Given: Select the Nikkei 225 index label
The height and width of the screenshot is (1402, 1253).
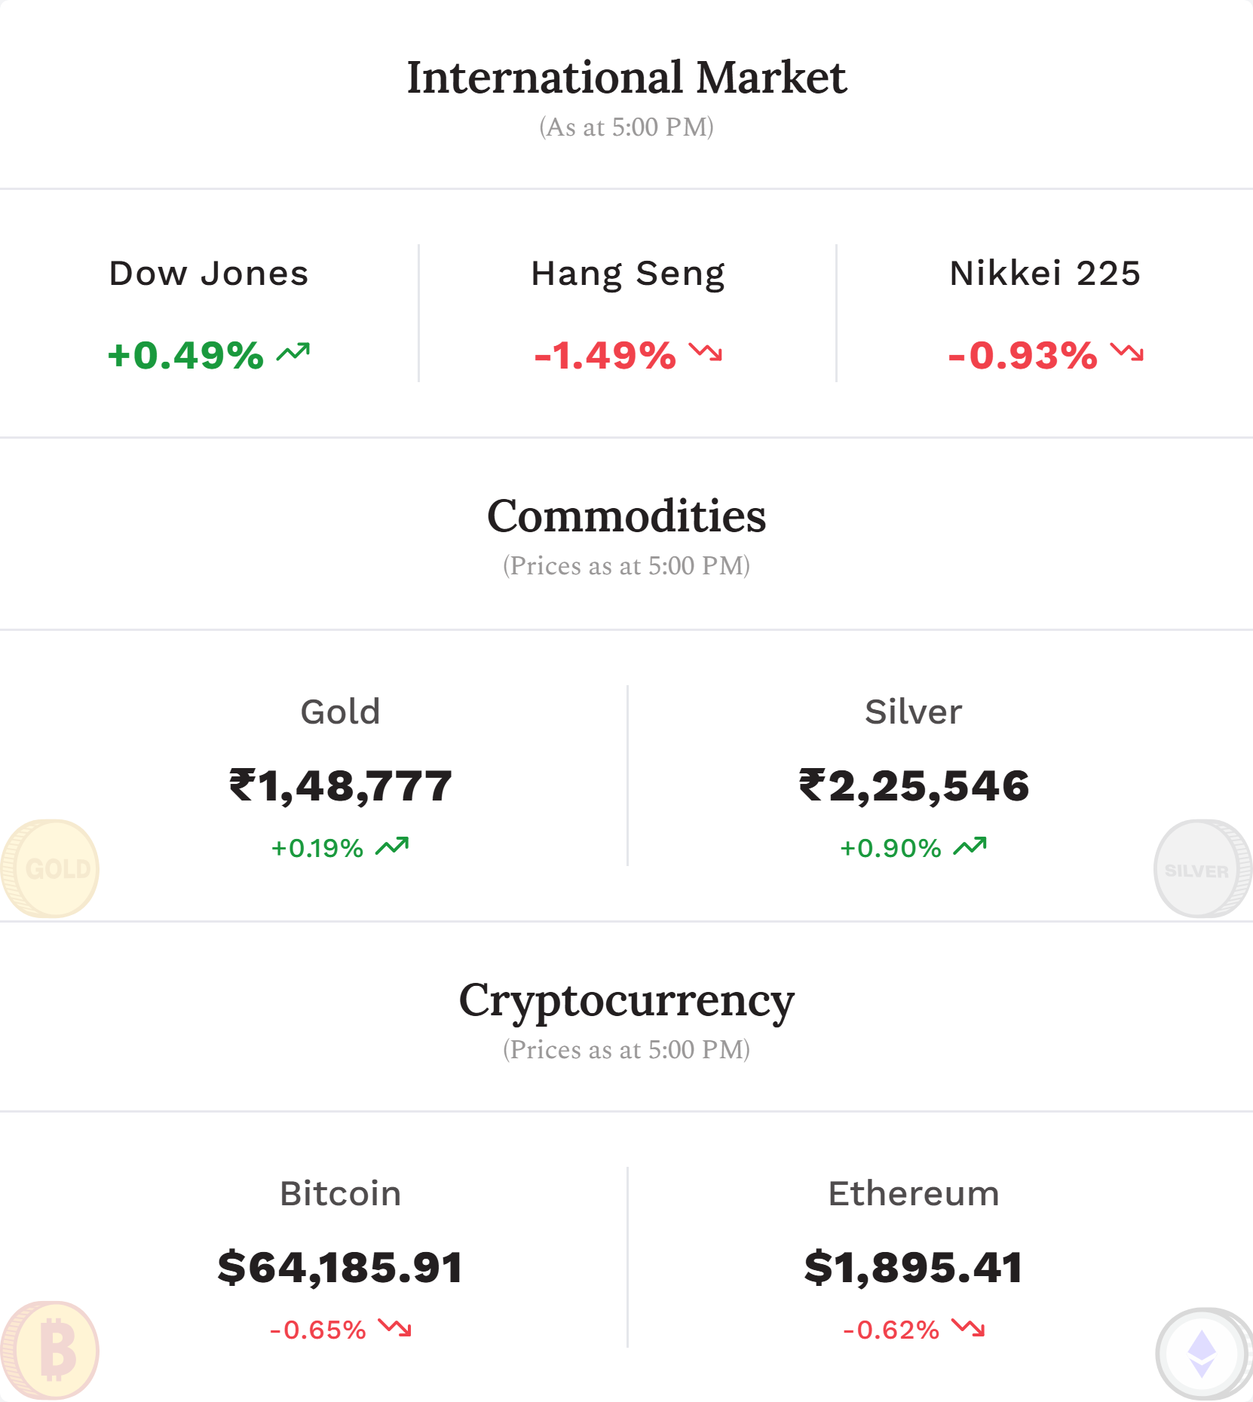Looking at the screenshot, I should 1045,273.
